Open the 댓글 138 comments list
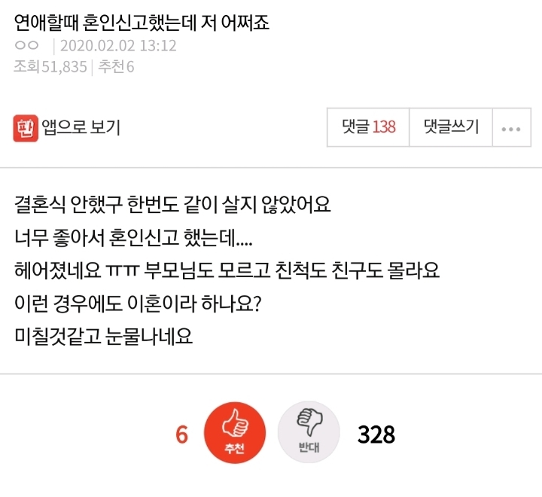Image resolution: width=542 pixels, height=497 pixels. click(x=368, y=127)
